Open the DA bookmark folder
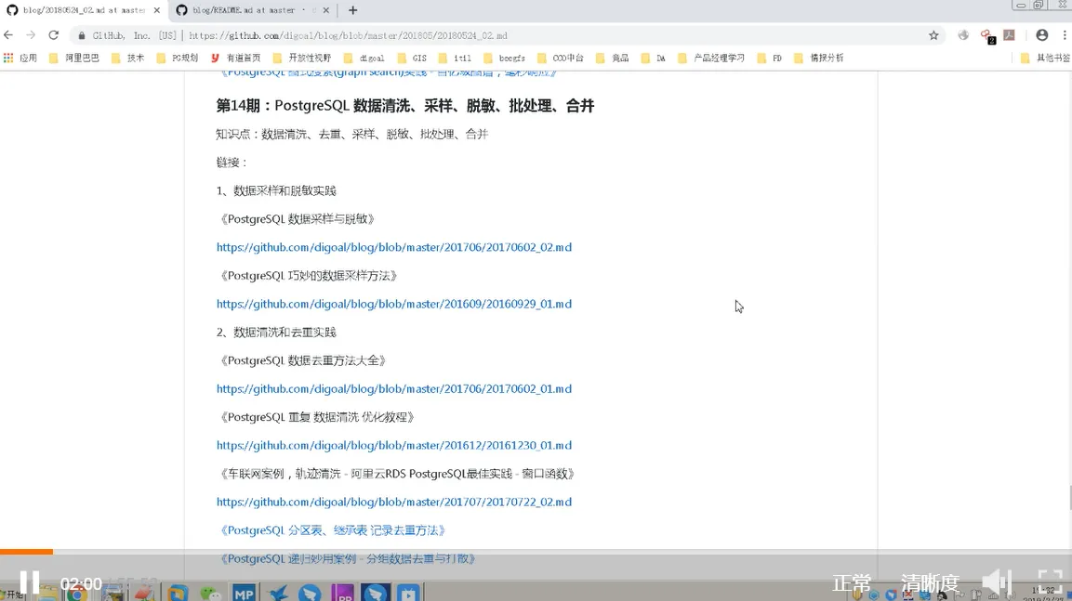This screenshot has height=601, width=1072. [654, 58]
